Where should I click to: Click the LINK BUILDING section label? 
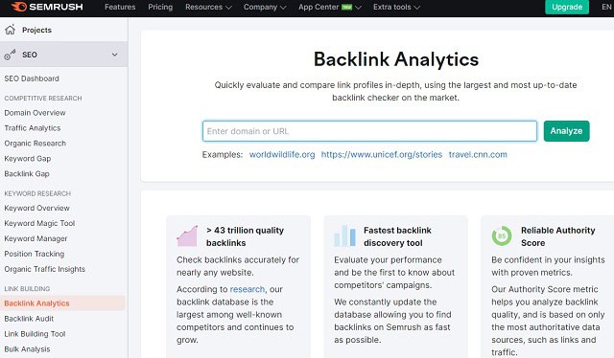pos(27,289)
